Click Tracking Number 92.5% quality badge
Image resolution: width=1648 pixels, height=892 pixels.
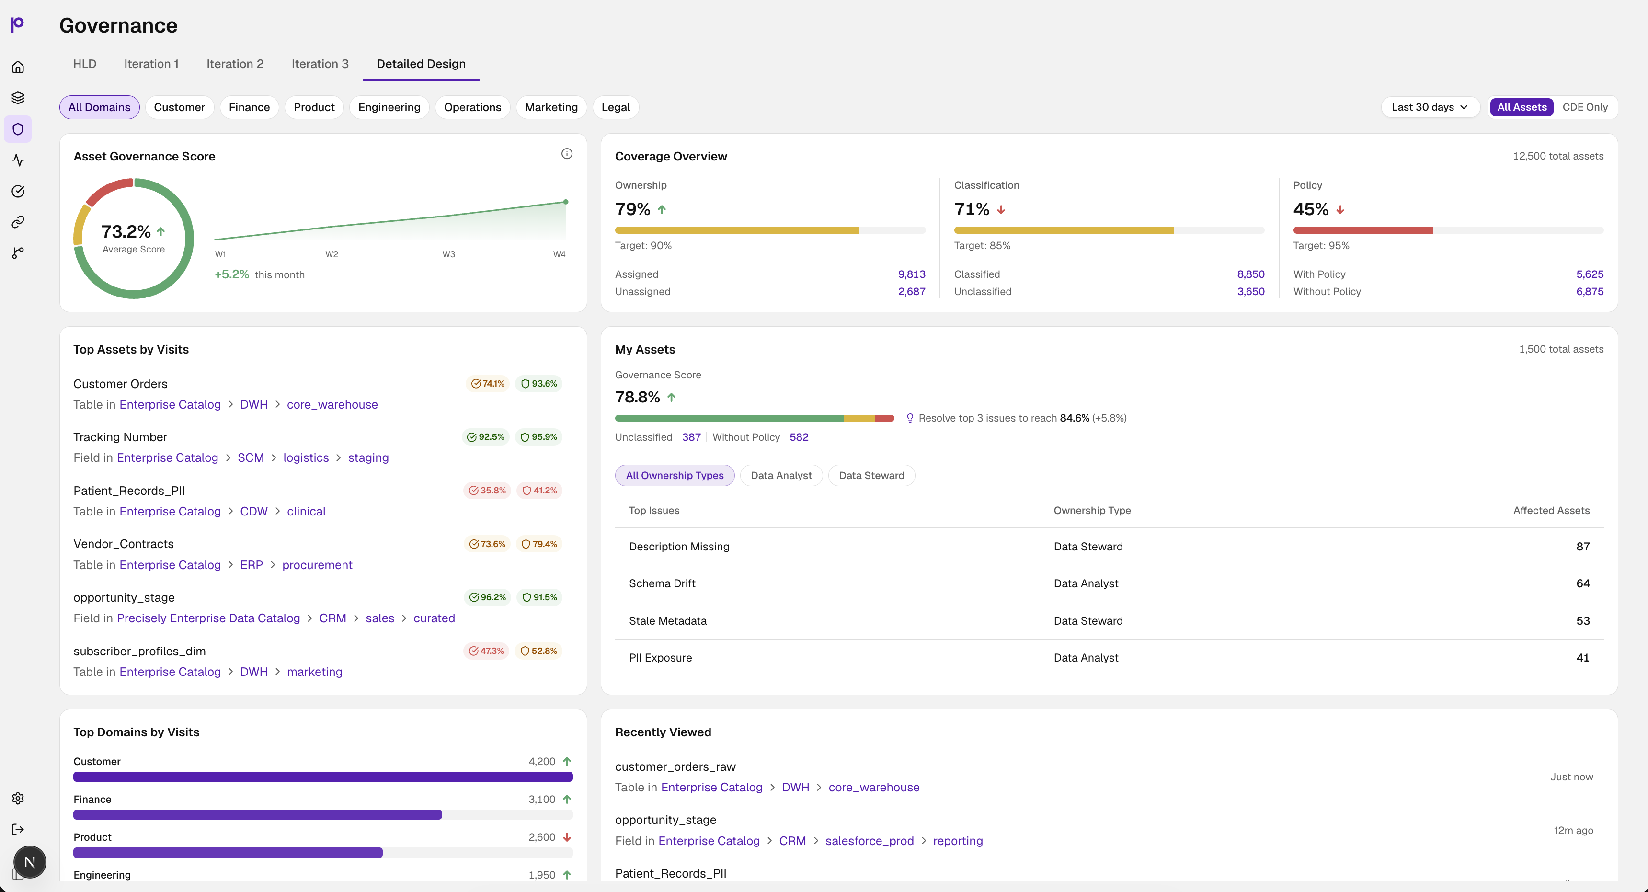[x=486, y=437]
